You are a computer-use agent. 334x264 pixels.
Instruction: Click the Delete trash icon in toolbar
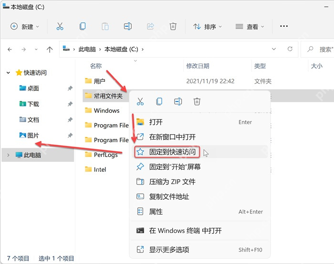[x=173, y=26]
